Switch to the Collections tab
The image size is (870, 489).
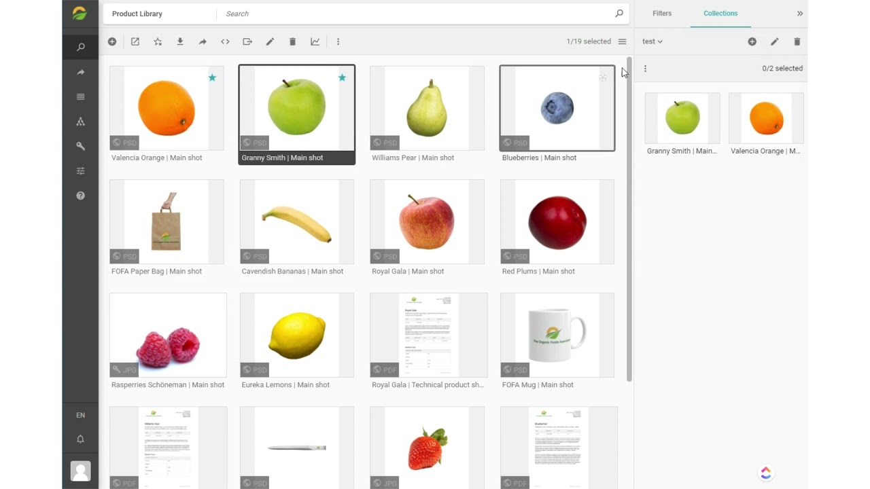[x=720, y=14]
